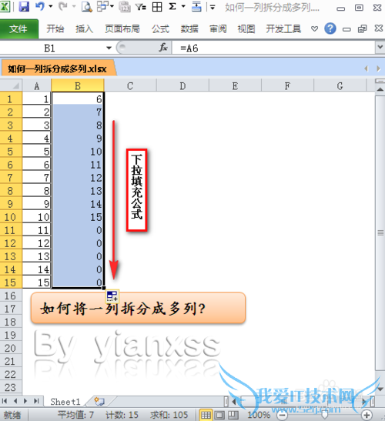Open Excel Help question mark icon
This screenshot has height=421, width=385.
click(330, 28)
